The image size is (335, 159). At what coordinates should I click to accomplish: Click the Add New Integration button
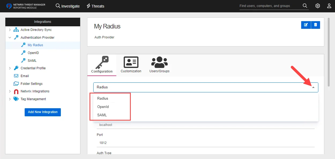pos(43,112)
